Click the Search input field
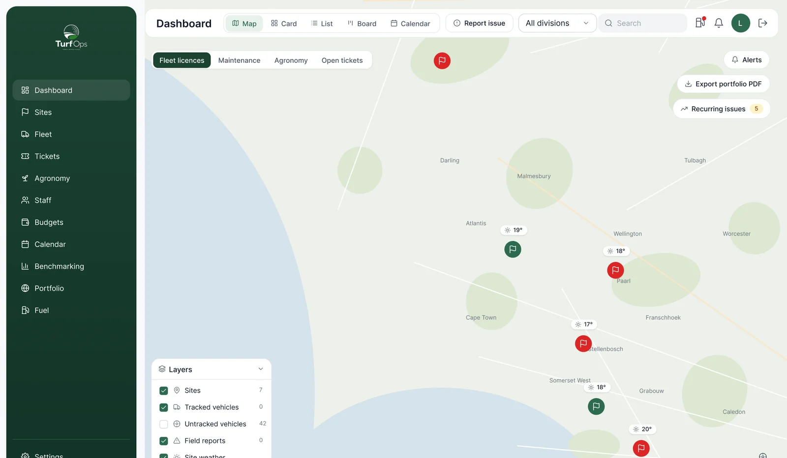The height and width of the screenshot is (458, 787). coord(642,23)
